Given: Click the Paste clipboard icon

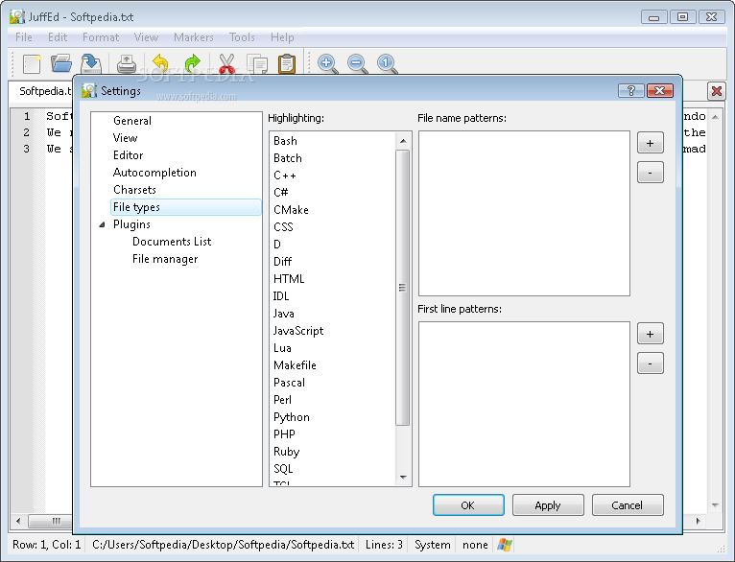Looking at the screenshot, I should [x=287, y=63].
